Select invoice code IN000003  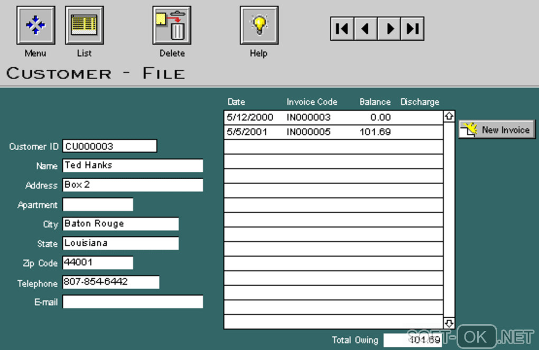coord(309,117)
